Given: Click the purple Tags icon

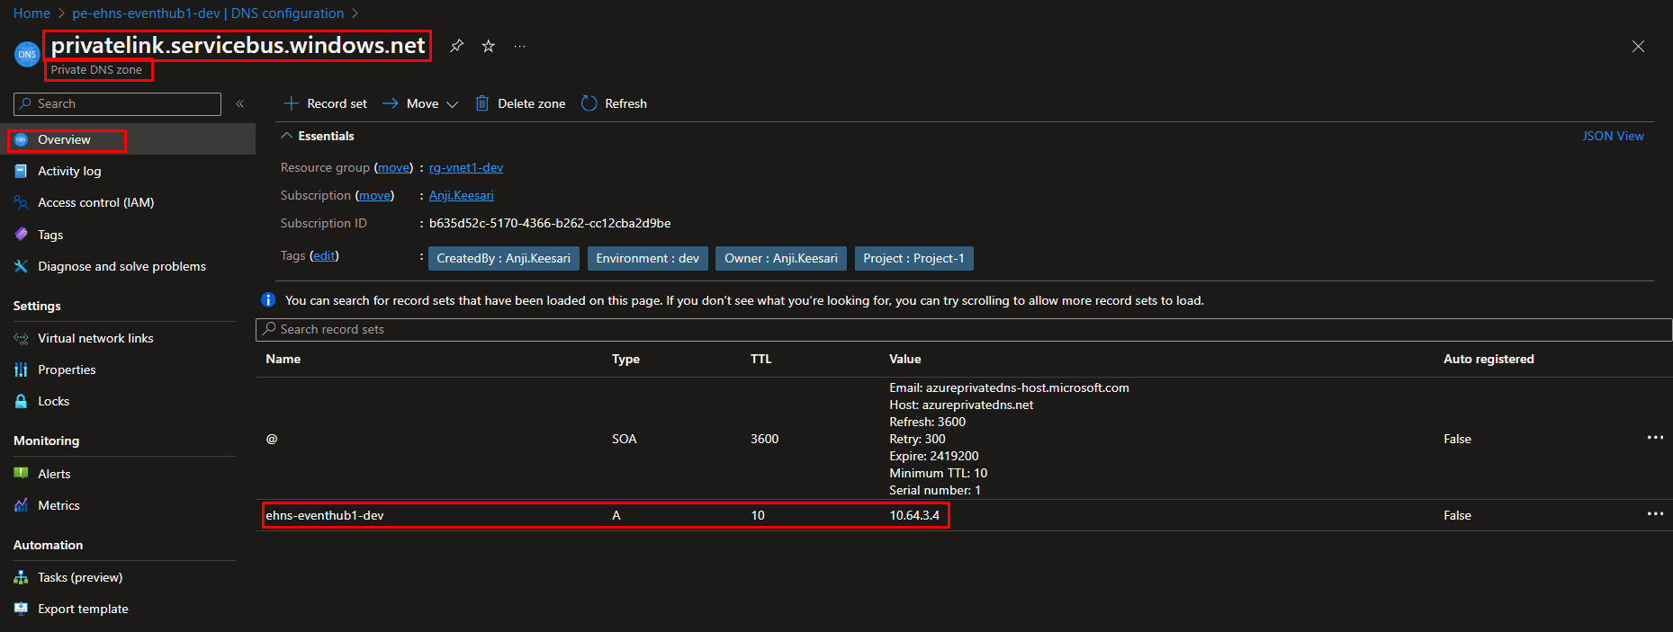Looking at the screenshot, I should [22, 235].
